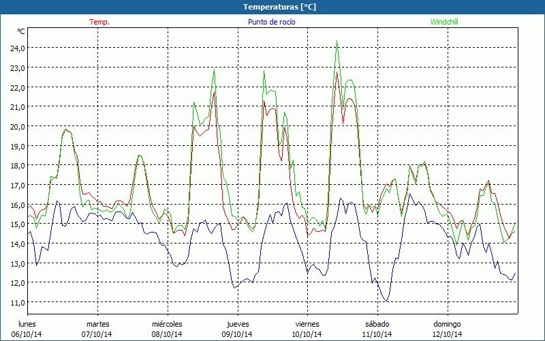
Task: Click the 12/10/14 date label
Action: click(x=447, y=334)
